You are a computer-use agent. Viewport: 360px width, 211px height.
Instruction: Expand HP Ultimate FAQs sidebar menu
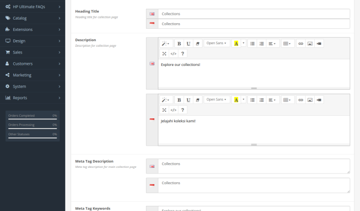pyautogui.click(x=32, y=7)
